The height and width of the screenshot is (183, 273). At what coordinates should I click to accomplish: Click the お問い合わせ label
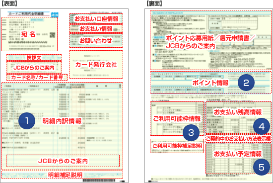96,41
